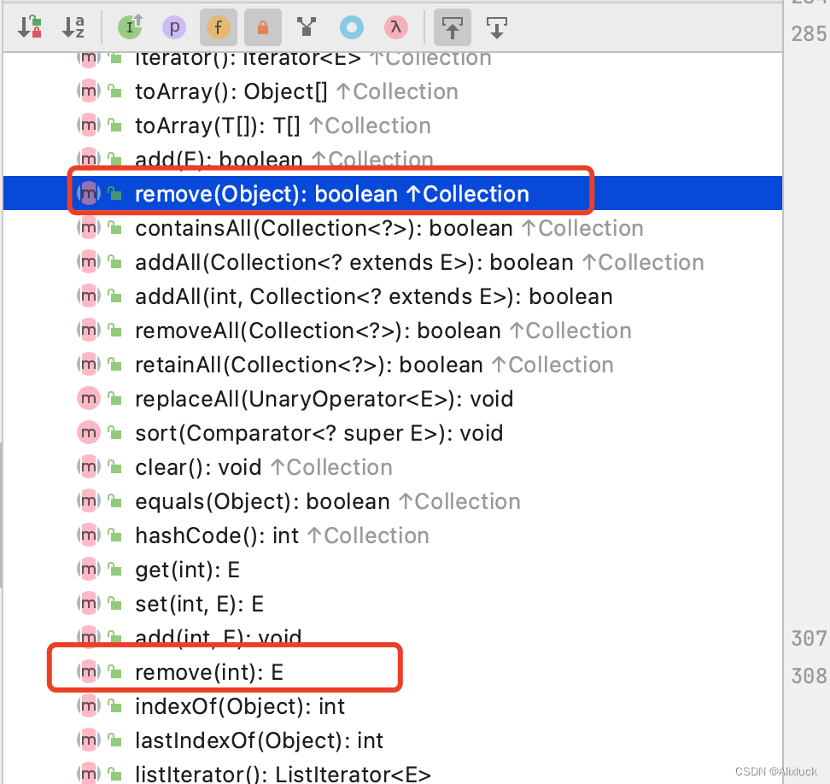Click the fork-shaped icon in the toolbar
The width and height of the screenshot is (830, 784).
[x=307, y=27]
